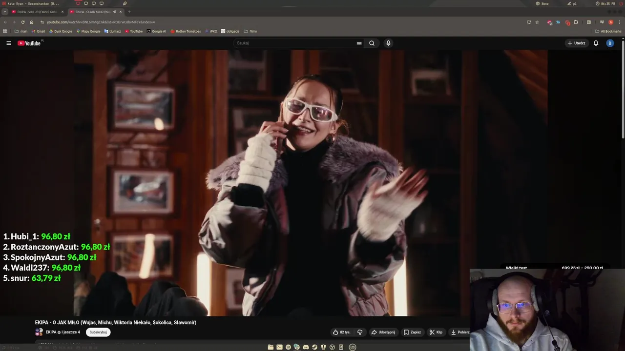Open Steam from the taskbar
The height and width of the screenshot is (351, 625).
[x=314, y=347]
